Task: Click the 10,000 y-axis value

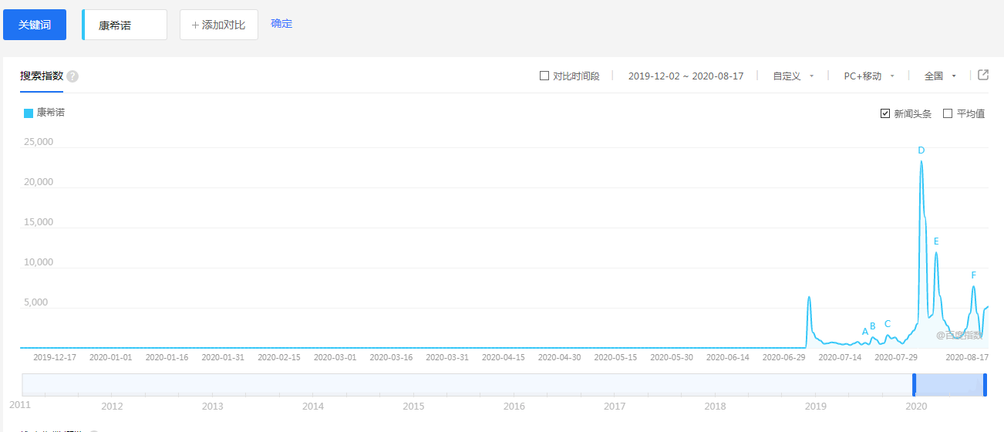Action: point(39,262)
